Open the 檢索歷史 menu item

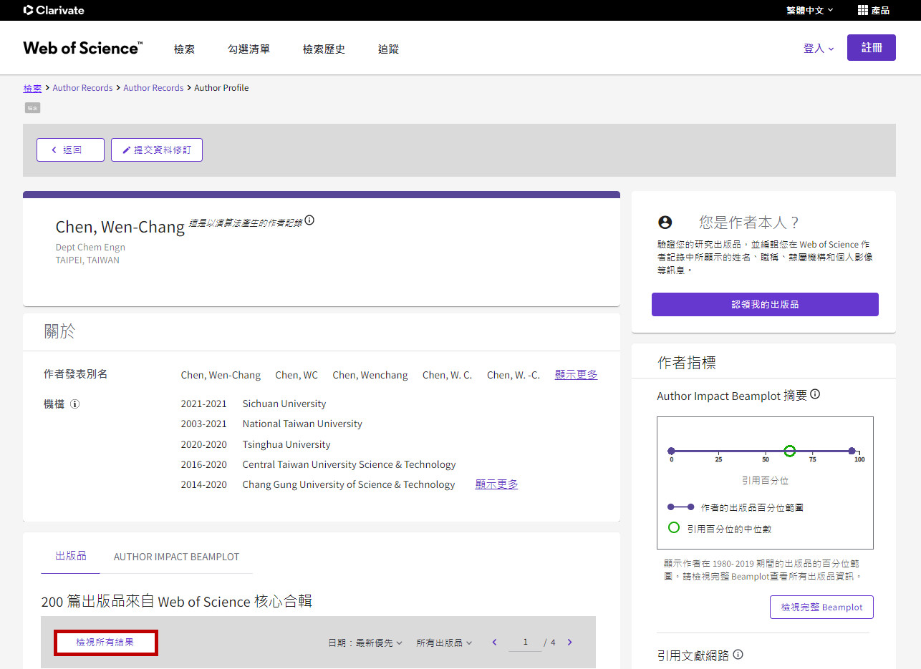click(x=324, y=49)
